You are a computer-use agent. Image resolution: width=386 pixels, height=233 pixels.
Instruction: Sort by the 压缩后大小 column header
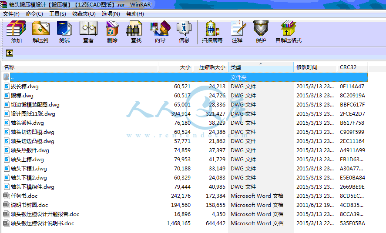[211, 67]
